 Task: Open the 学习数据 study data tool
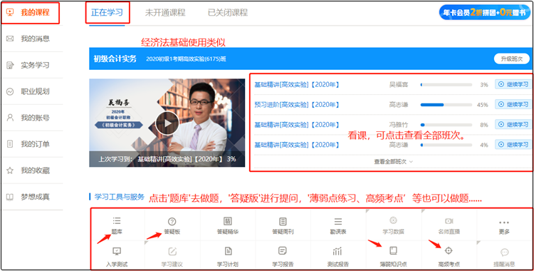393,225
